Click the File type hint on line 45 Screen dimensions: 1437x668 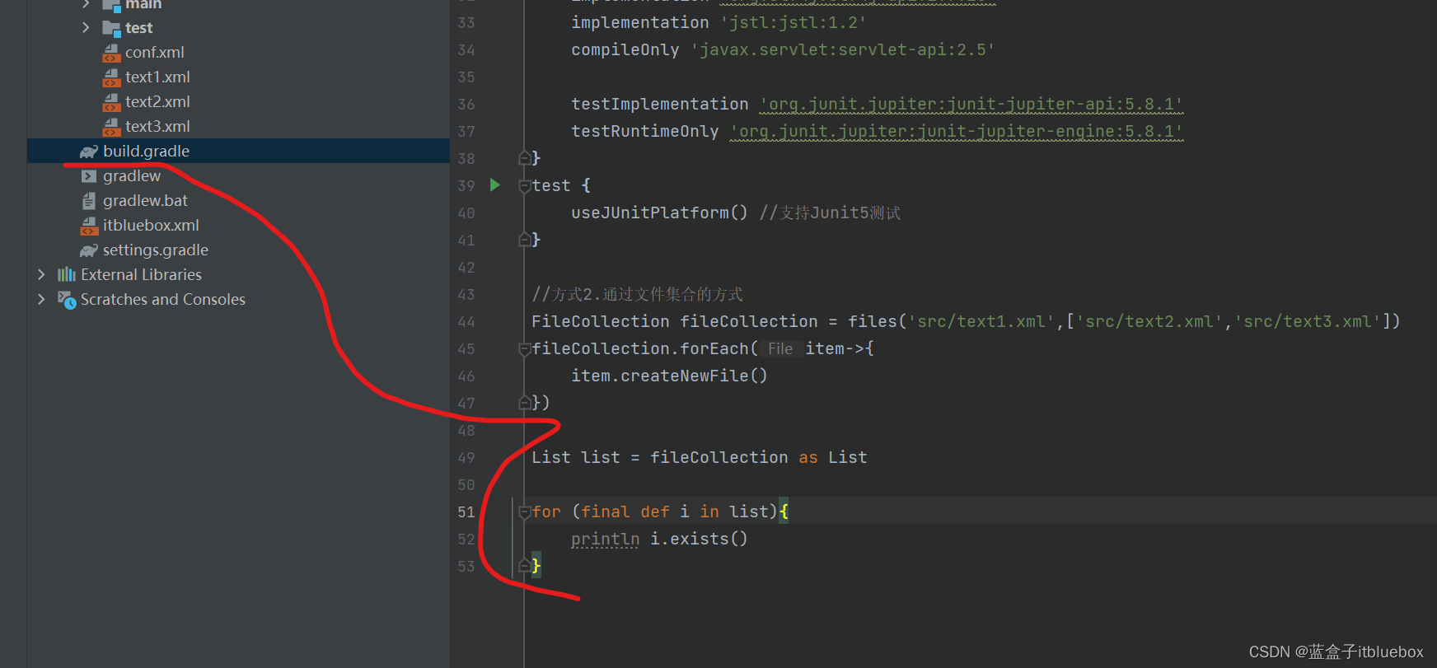click(779, 348)
